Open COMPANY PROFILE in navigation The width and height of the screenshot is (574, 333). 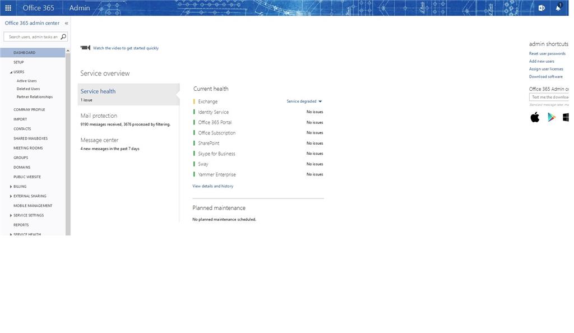tap(29, 109)
